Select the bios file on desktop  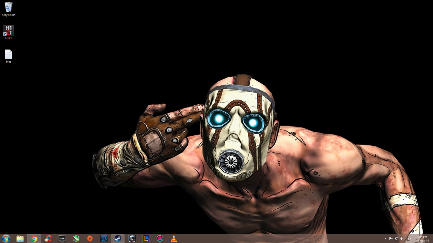[8, 56]
